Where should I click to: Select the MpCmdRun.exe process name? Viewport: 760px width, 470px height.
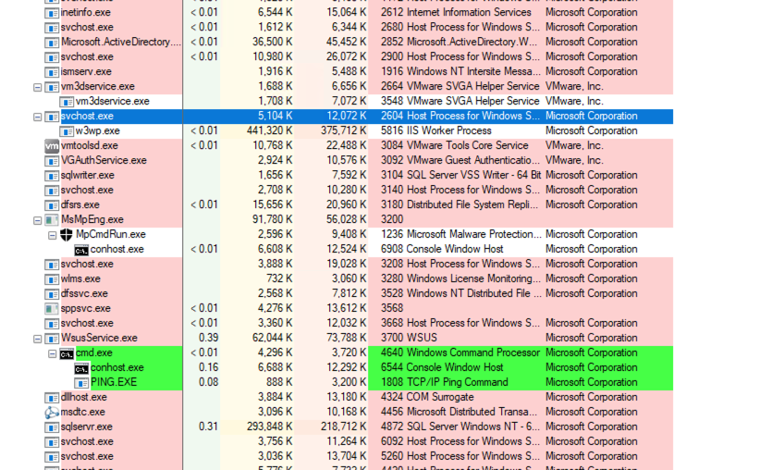[111, 234]
